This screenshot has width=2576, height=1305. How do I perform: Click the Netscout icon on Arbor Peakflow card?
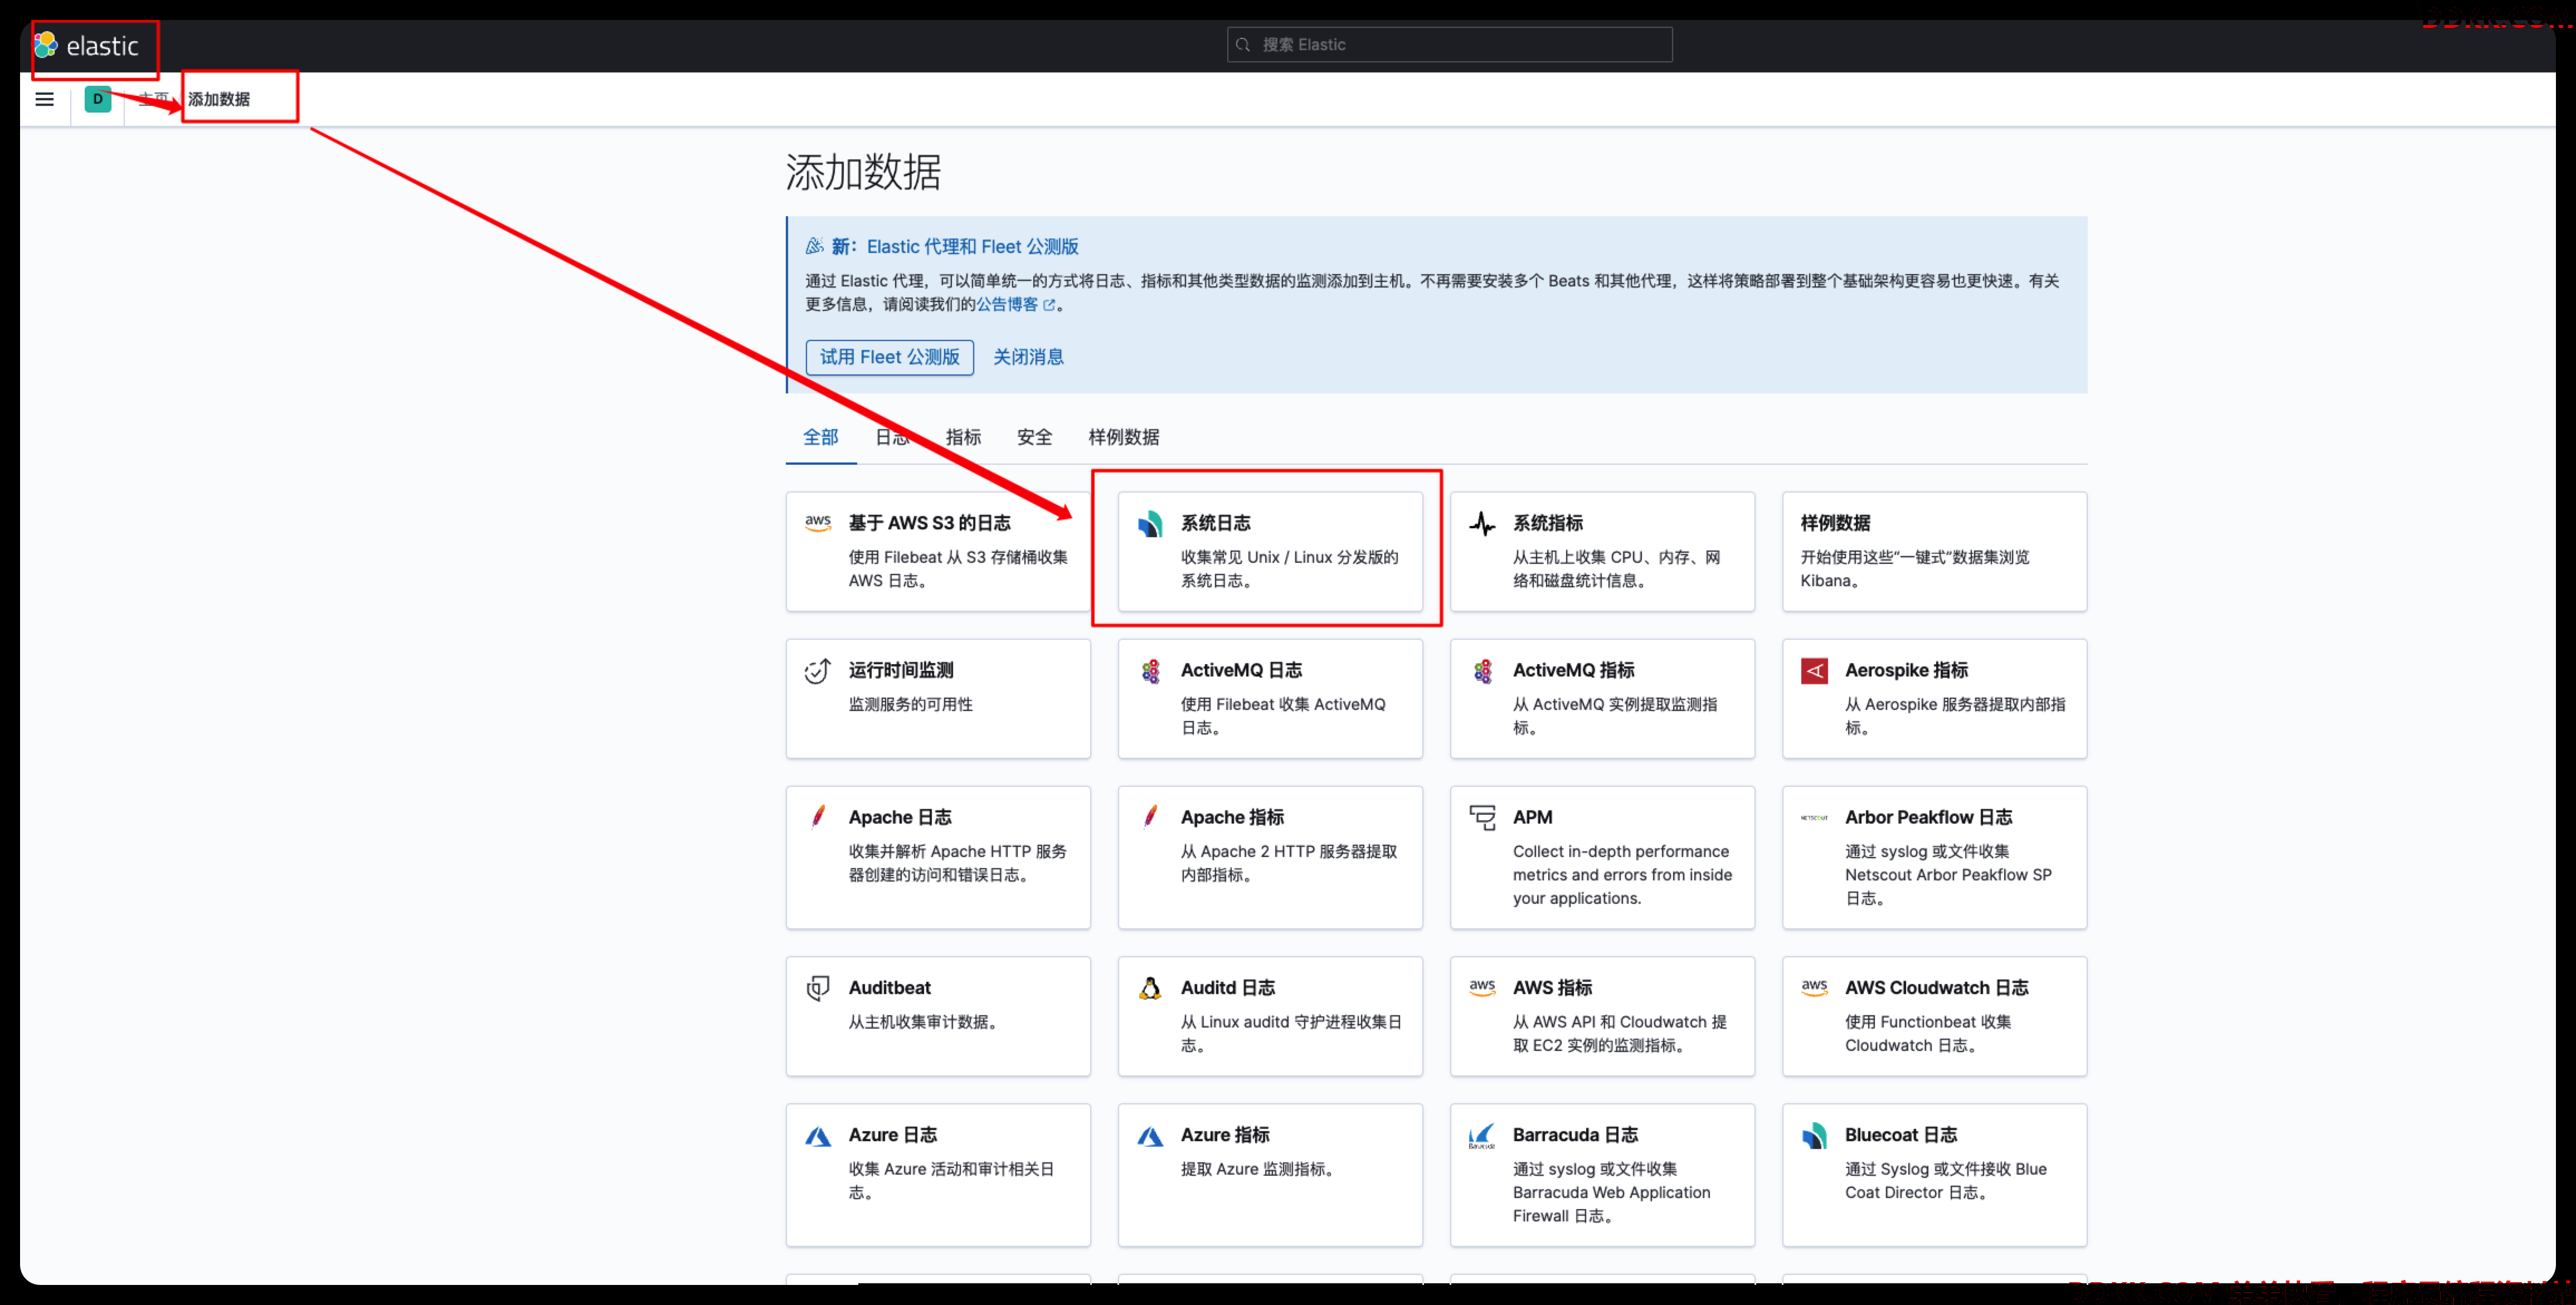(1814, 817)
